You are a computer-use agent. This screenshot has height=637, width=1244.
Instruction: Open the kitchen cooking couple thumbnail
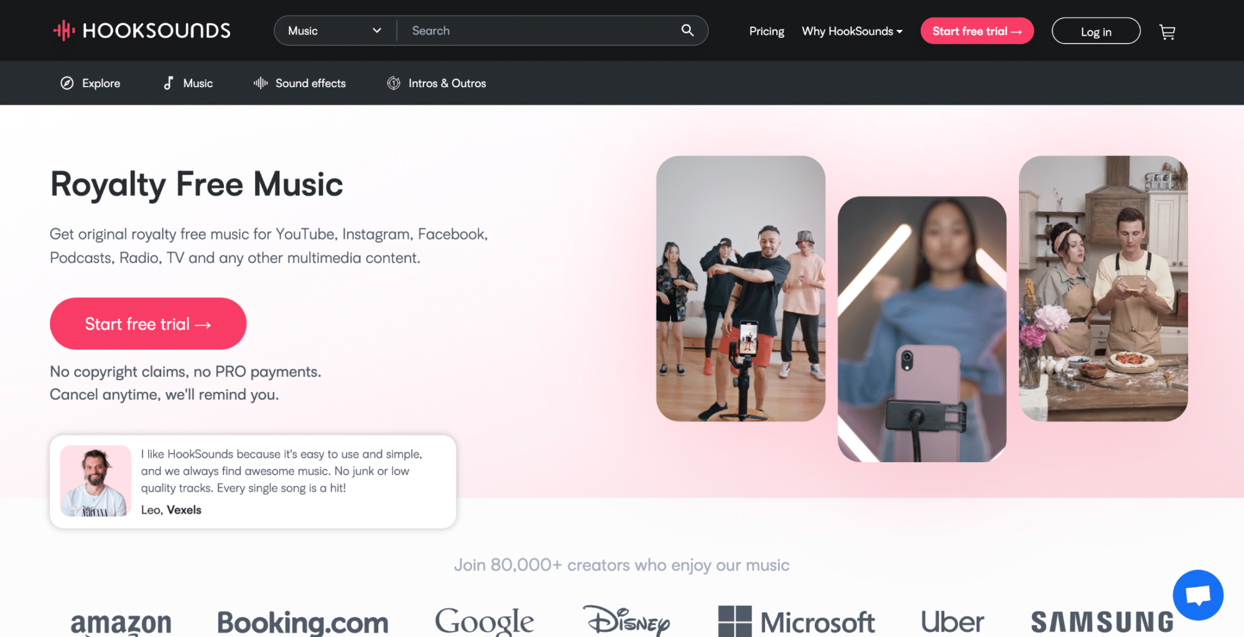tap(1103, 289)
